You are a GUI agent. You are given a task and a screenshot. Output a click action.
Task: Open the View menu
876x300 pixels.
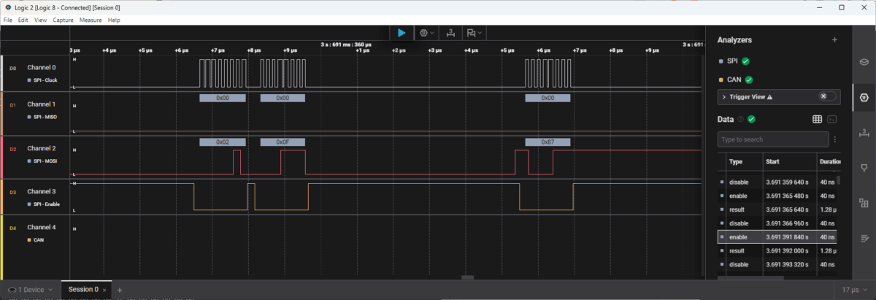(40, 20)
